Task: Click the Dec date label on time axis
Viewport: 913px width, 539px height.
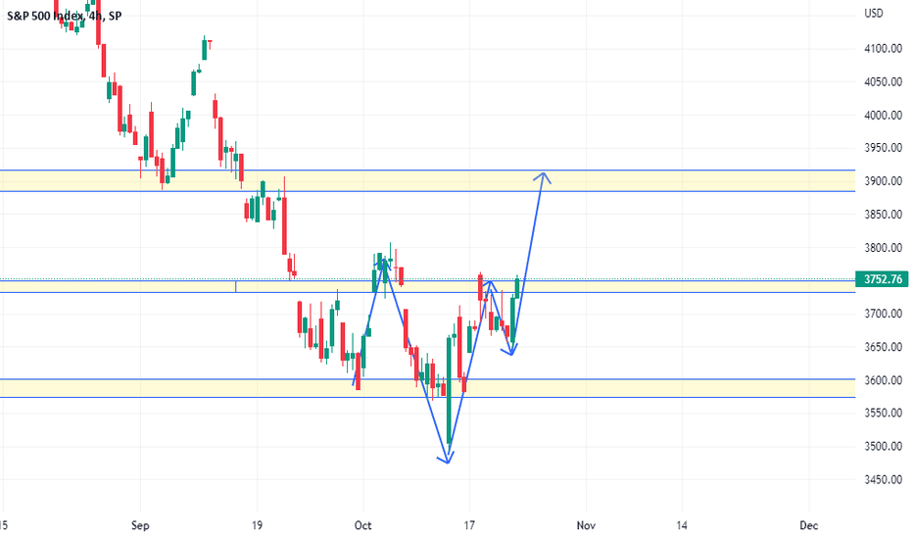Action: [809, 525]
